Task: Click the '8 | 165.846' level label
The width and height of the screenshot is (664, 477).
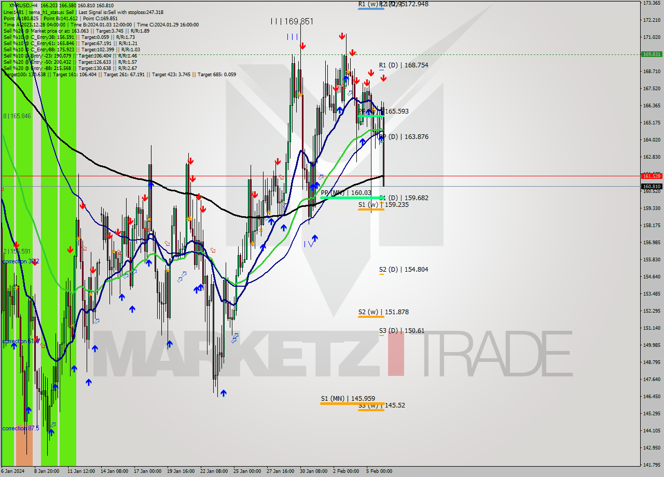Action: coord(18,116)
